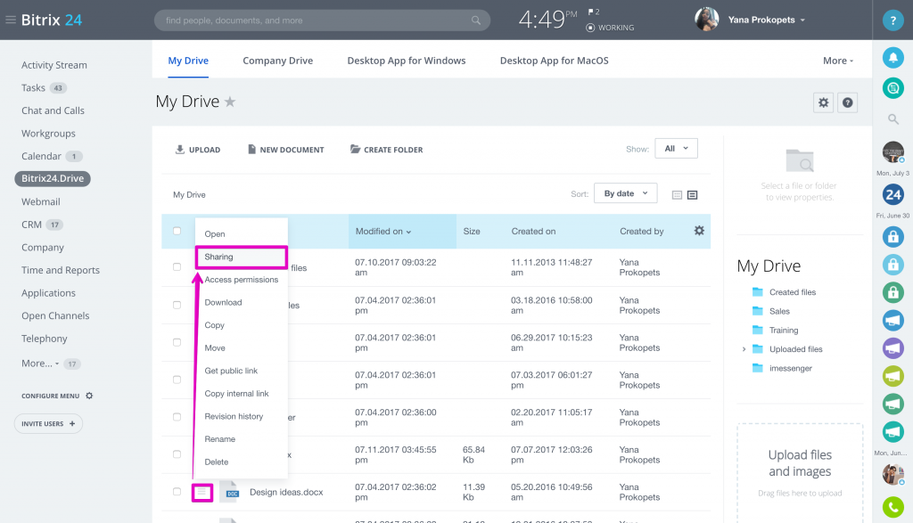Open the WORKING status control in the header

point(610,28)
